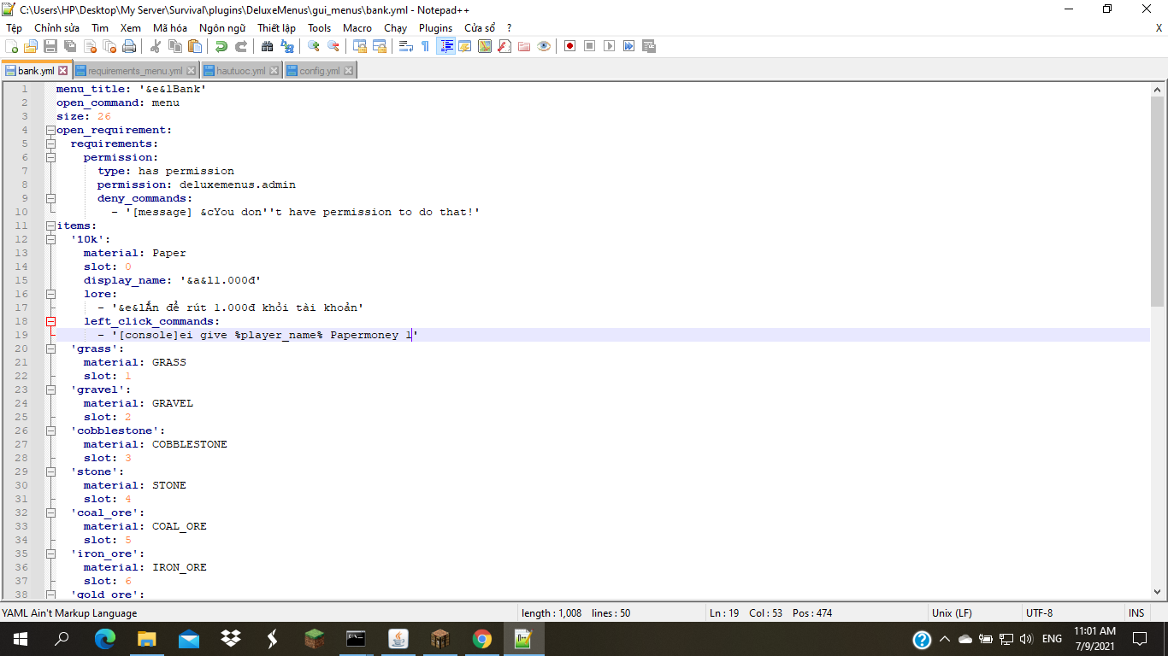Viewport: 1168px width, 656px height.
Task: Click the Cut scissors icon
Action: point(156,46)
